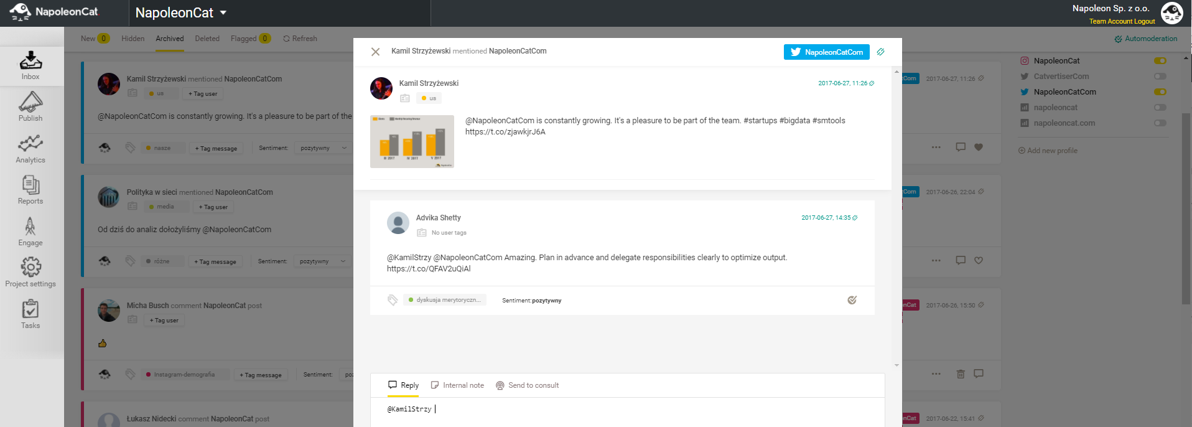Image resolution: width=1192 pixels, height=427 pixels.
Task: Click the user card icon under Kamil Strzyżewski in dialog
Action: [x=405, y=98]
